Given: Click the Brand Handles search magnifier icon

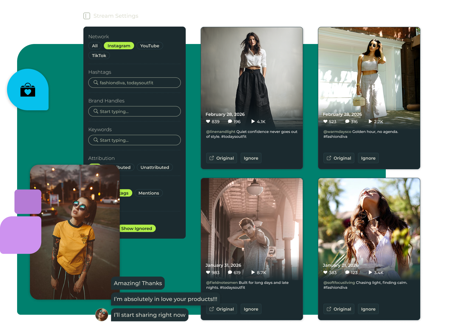Looking at the screenshot, I should (96, 111).
